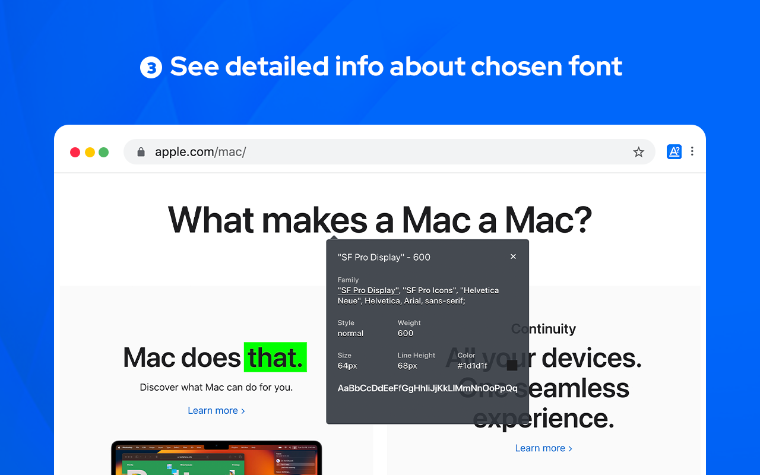Open the underlined SF Pro Display family link

(368, 290)
